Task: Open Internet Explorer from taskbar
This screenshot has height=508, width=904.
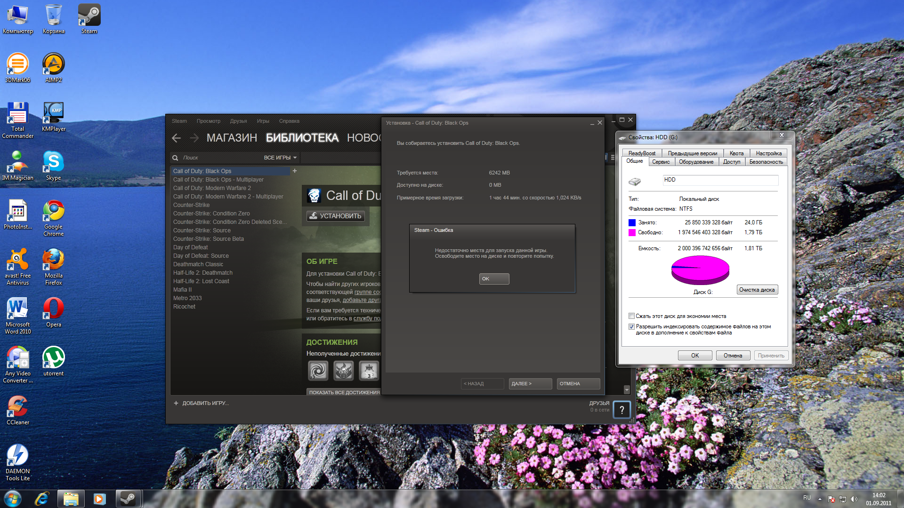Action: pyautogui.click(x=41, y=499)
